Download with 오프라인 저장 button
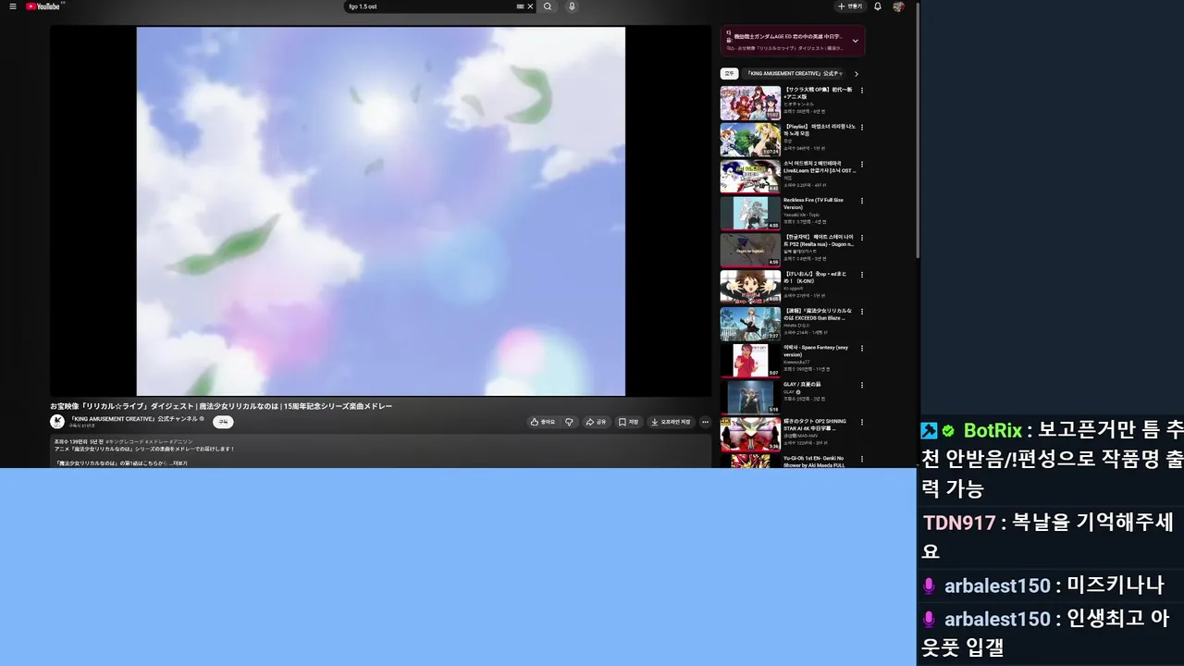Image resolution: width=1184 pixels, height=666 pixels. (671, 422)
